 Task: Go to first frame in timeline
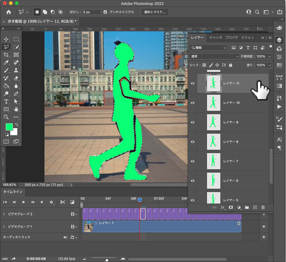click(5, 202)
